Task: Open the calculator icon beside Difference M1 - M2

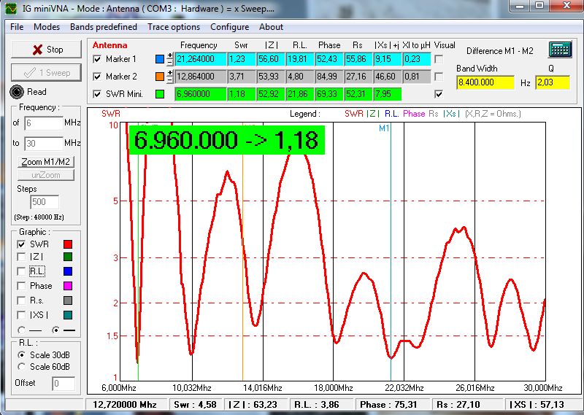Action: pos(559,50)
